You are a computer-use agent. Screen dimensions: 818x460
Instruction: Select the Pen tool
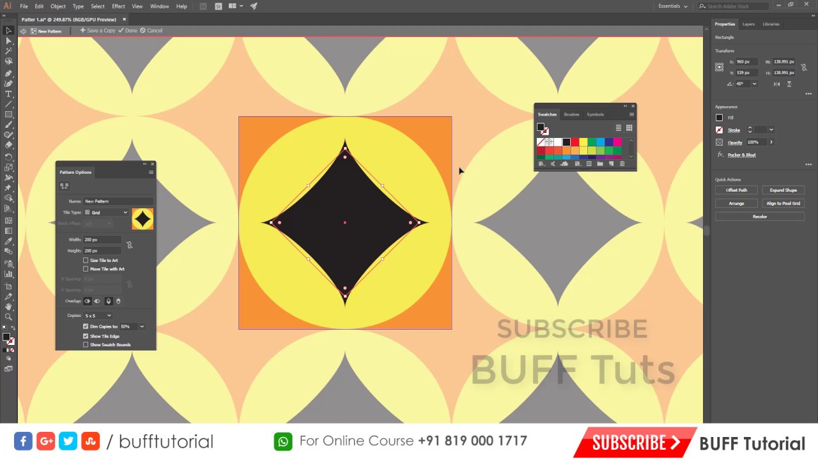[8, 73]
